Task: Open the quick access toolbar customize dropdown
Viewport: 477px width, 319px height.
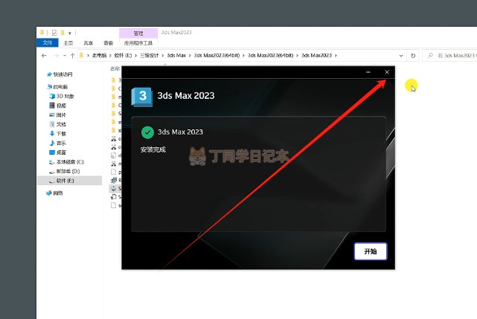Action: click(x=70, y=33)
